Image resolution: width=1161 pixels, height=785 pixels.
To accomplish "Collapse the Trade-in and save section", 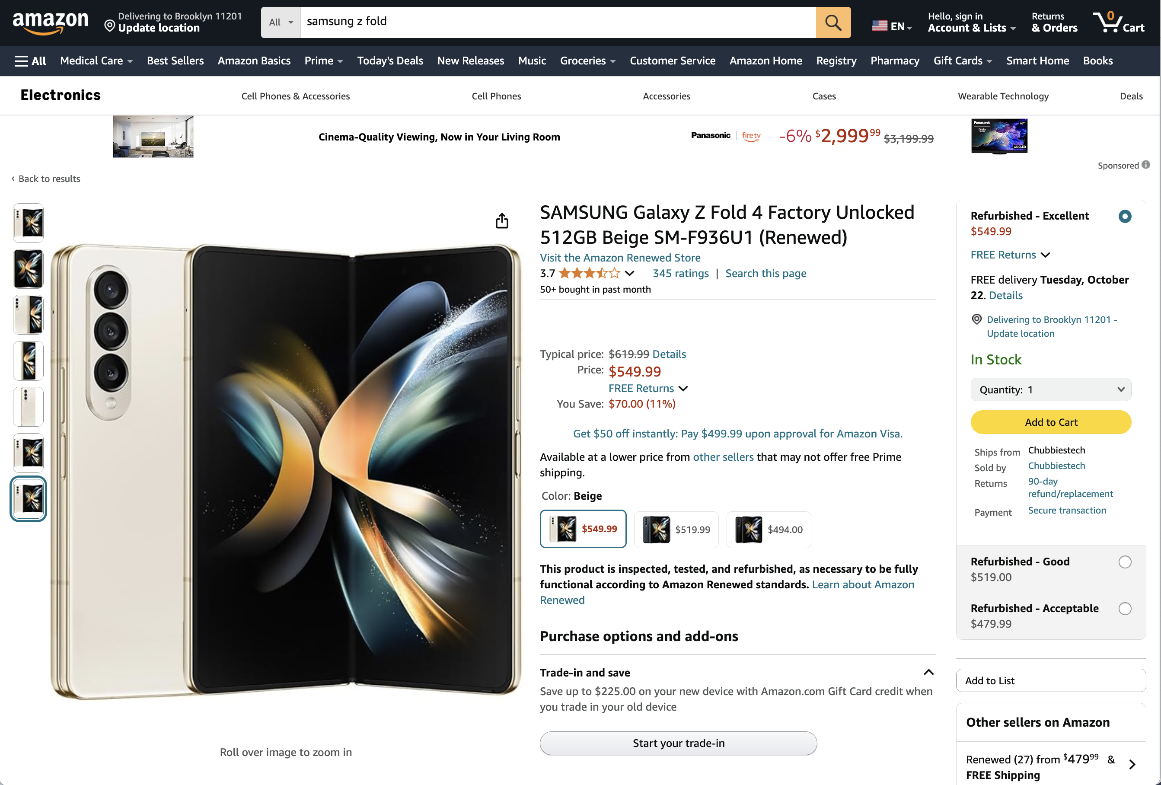I will 929,672.
